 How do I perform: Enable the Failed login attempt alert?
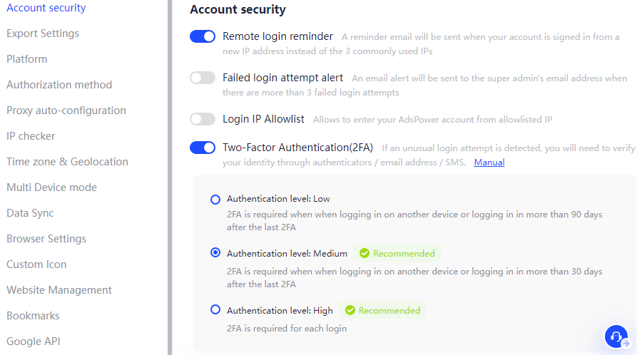pyautogui.click(x=203, y=78)
